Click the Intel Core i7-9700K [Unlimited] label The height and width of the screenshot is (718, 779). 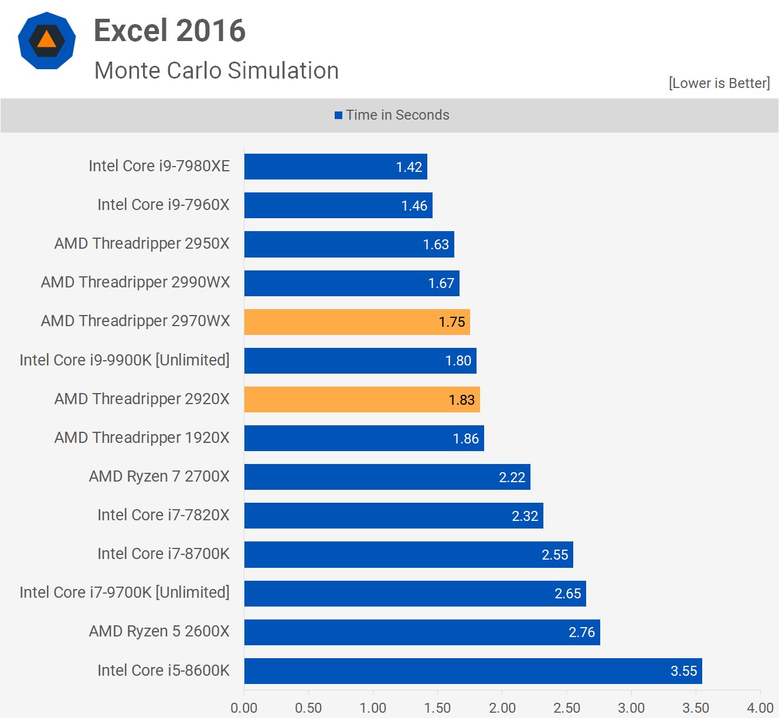(x=124, y=592)
